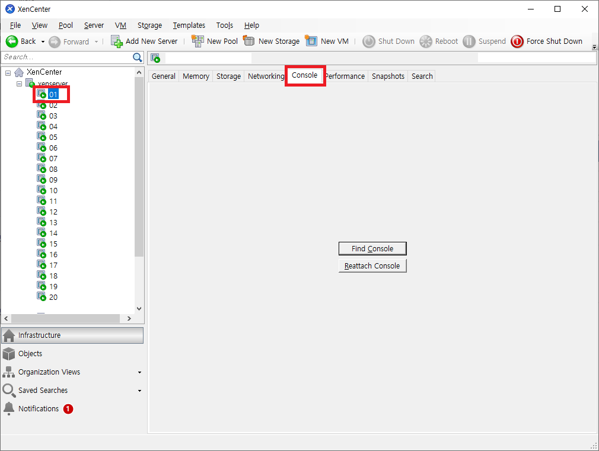599x451 pixels.
Task: Click the tree scroll right arrow
Action: (x=129, y=318)
